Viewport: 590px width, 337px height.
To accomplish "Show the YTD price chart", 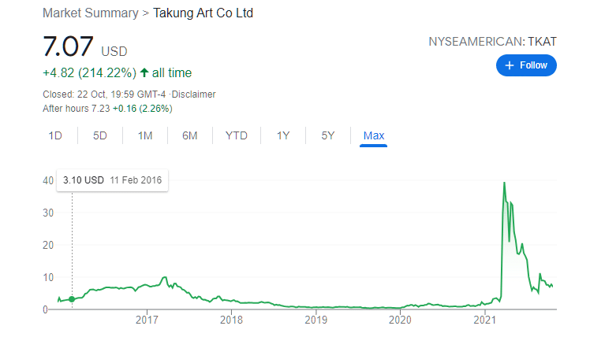I will pyautogui.click(x=237, y=135).
